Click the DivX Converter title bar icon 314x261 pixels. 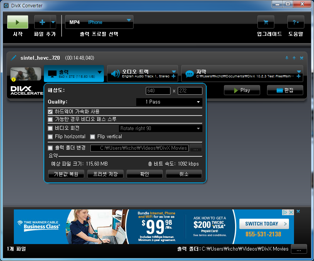pos(7,6)
